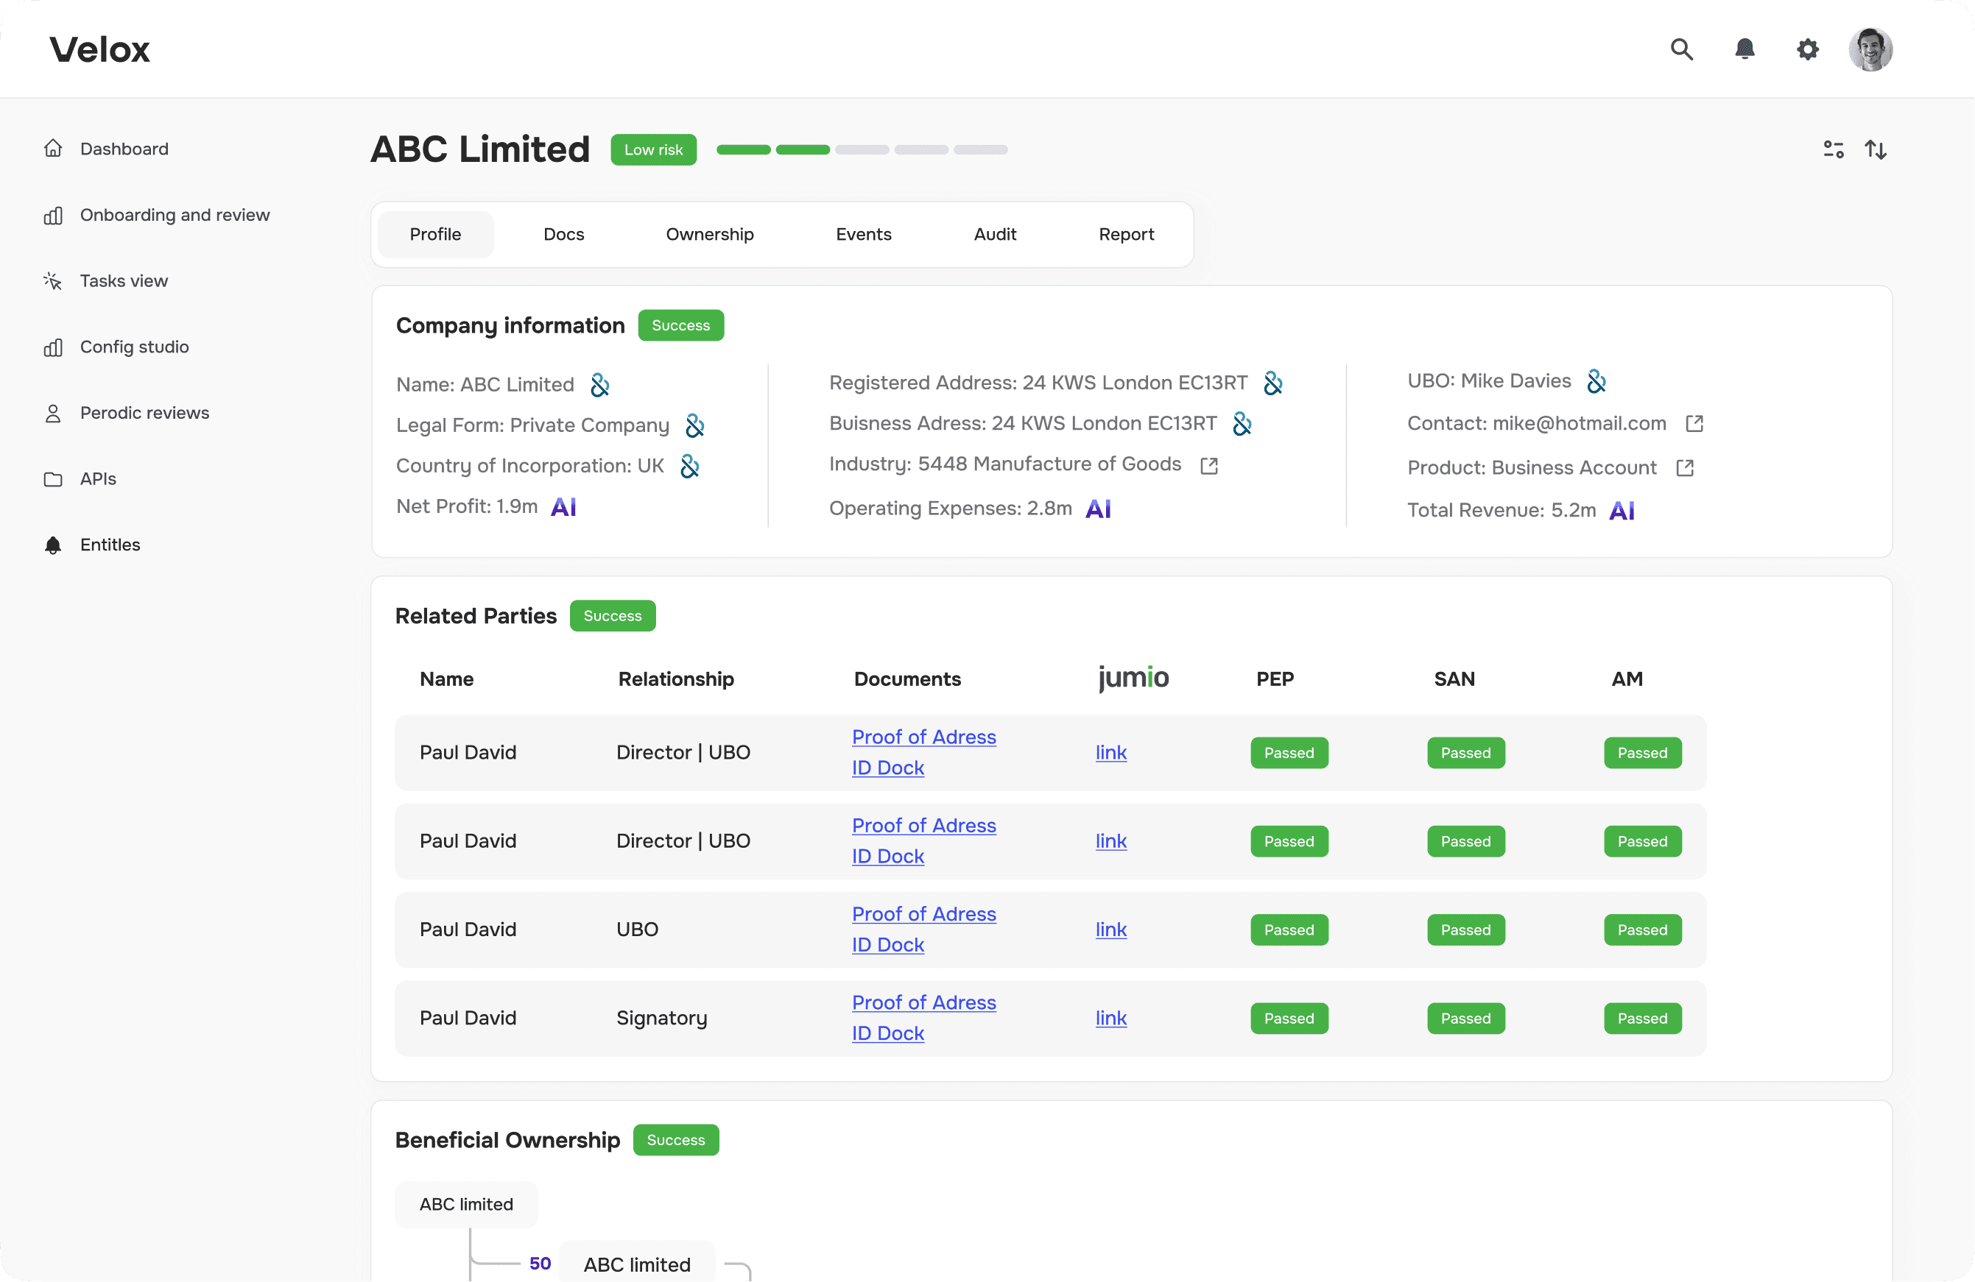Open external link icon beside Contact email
The image size is (1975, 1282).
(x=1694, y=424)
